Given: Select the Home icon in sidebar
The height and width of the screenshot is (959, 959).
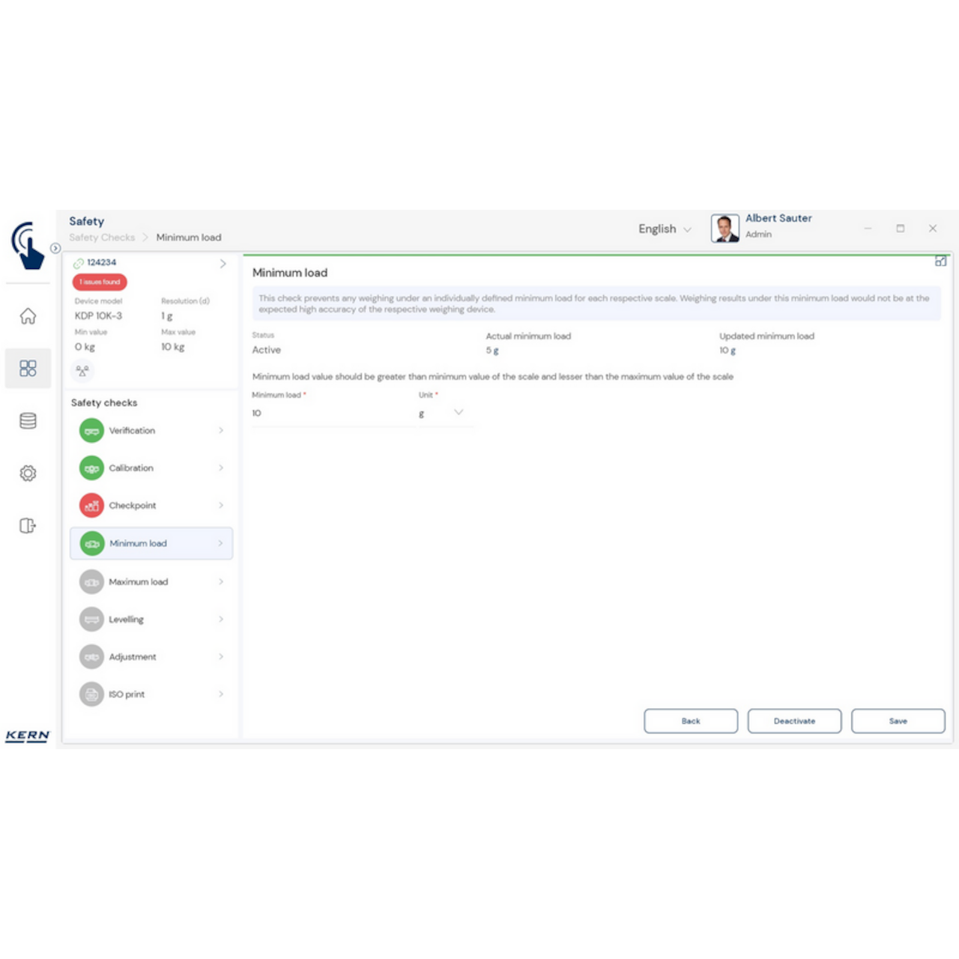Looking at the screenshot, I should (28, 316).
